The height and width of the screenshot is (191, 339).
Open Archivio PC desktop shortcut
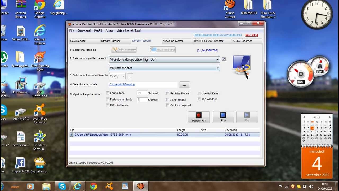click(x=21, y=114)
